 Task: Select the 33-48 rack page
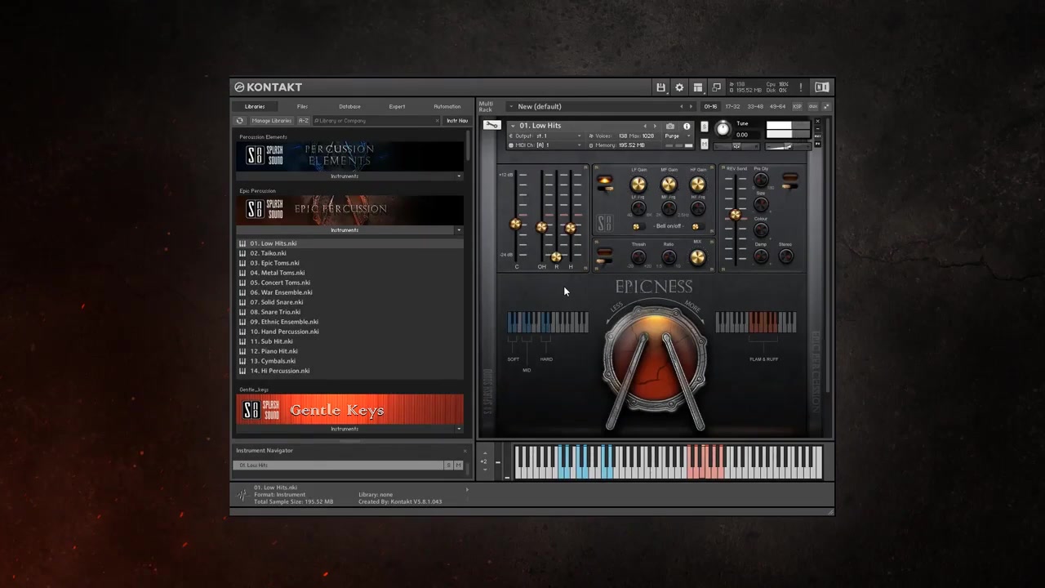[755, 107]
